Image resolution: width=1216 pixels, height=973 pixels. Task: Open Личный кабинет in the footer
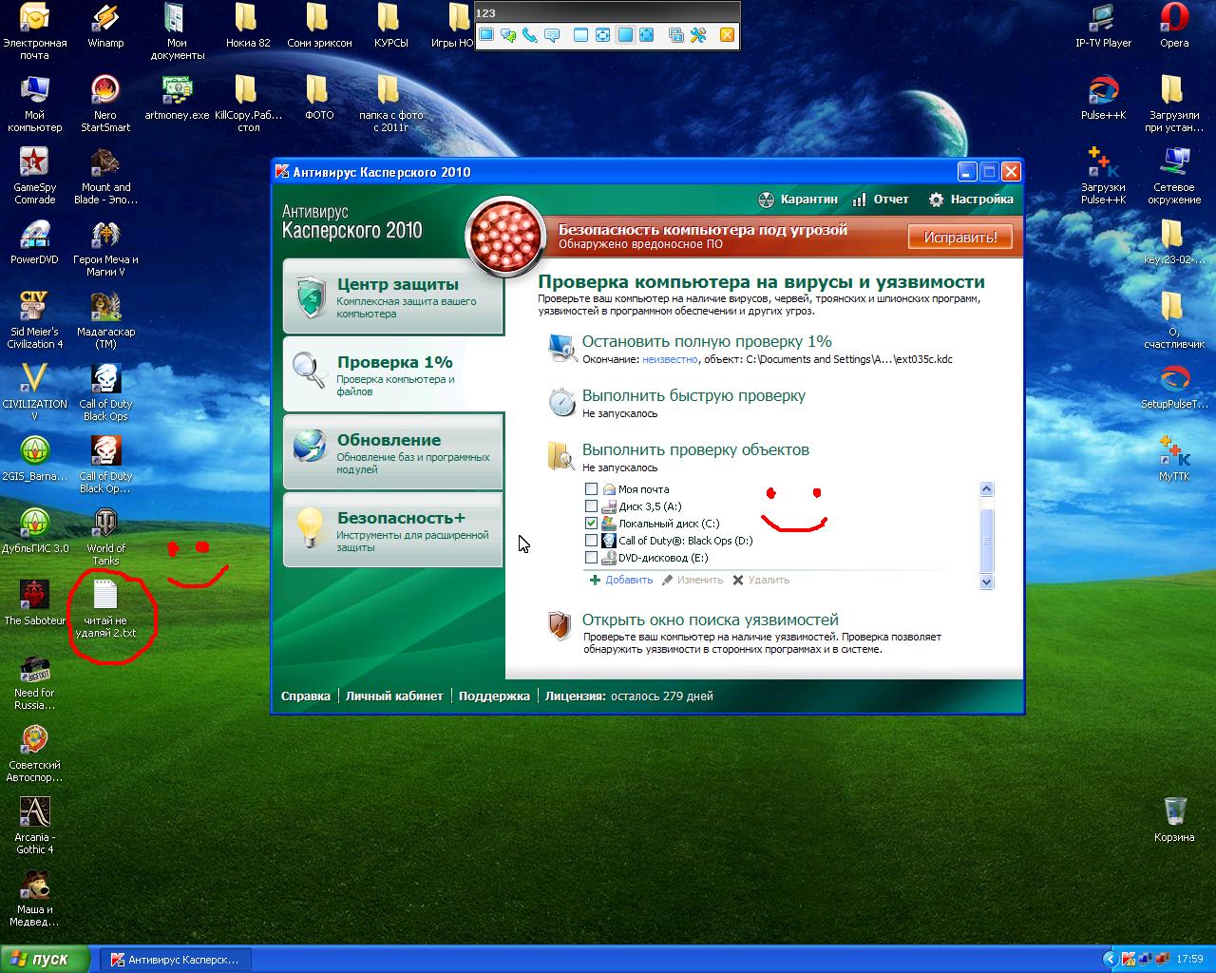click(x=394, y=696)
